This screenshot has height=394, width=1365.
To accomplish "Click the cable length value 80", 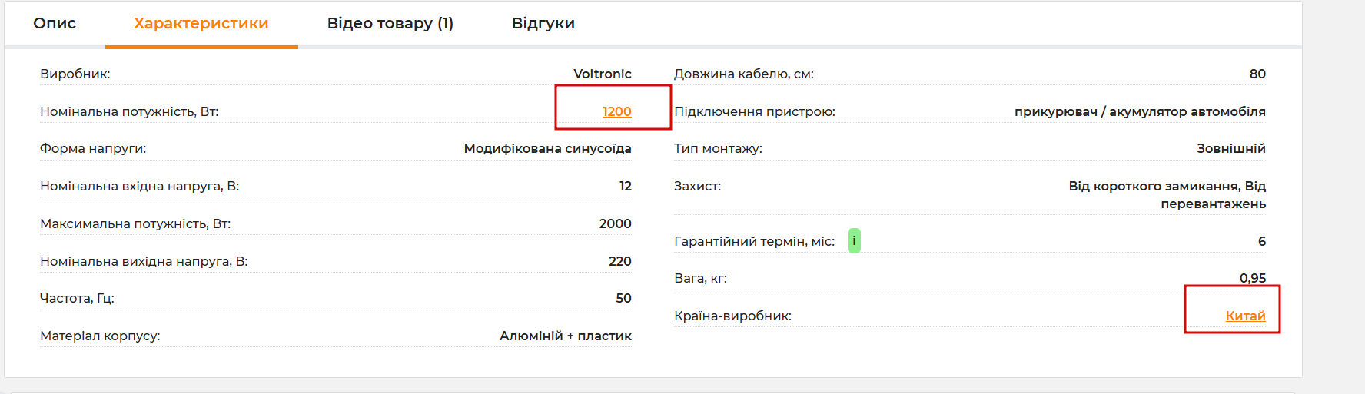I will (x=1257, y=74).
